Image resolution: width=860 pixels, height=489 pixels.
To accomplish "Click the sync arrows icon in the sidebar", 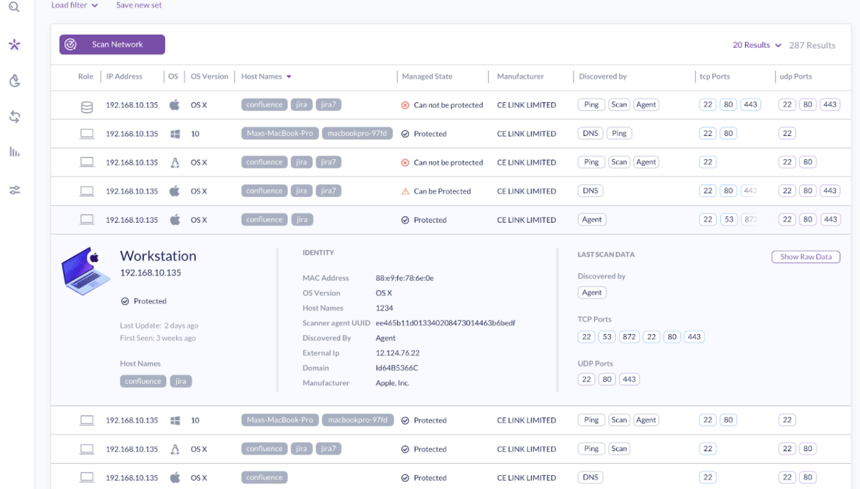I will [x=15, y=117].
